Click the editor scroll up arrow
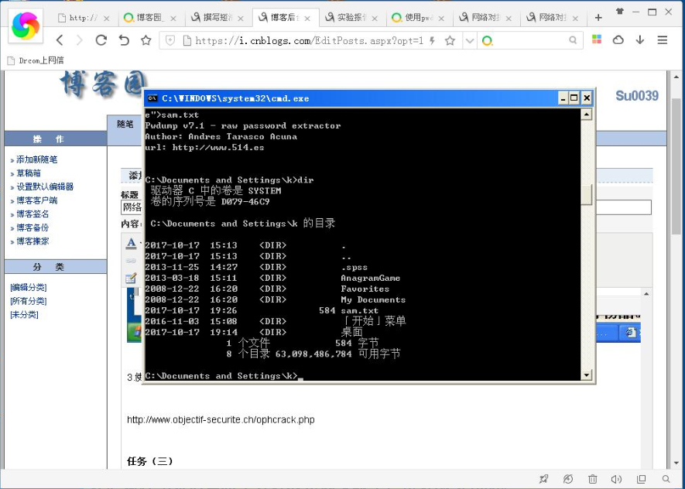Image resolution: width=685 pixels, height=489 pixels. pos(646,294)
